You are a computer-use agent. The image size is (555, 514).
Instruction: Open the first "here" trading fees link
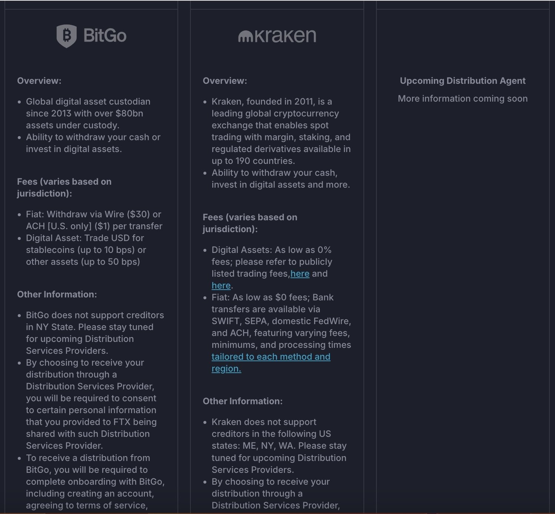[300, 274]
